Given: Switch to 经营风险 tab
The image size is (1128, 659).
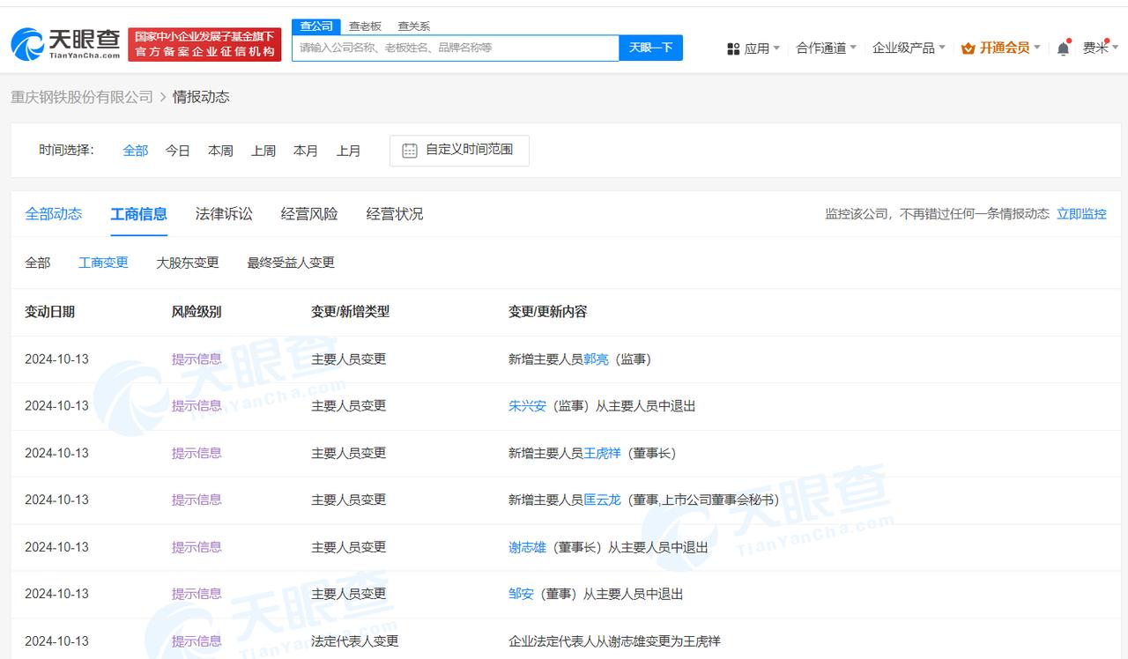Looking at the screenshot, I should (x=309, y=214).
